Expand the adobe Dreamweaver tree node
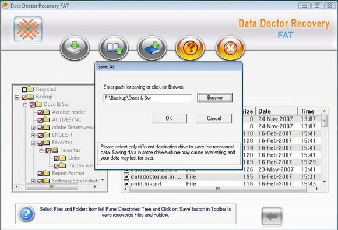Viewport: 338px width, 230px height. point(33,128)
